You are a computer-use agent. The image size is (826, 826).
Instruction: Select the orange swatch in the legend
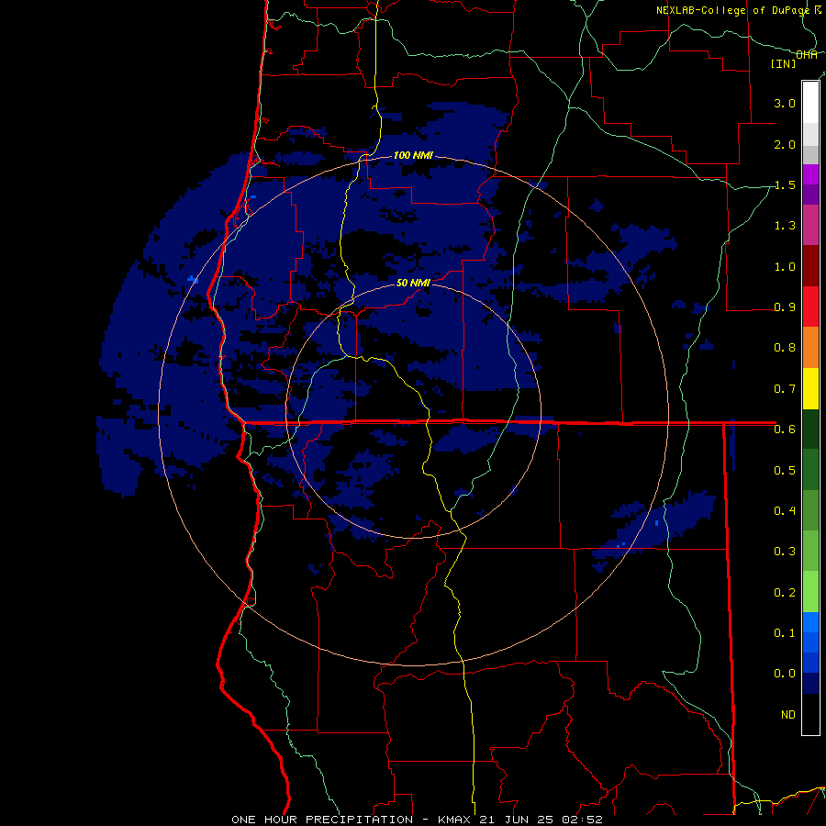(810, 347)
